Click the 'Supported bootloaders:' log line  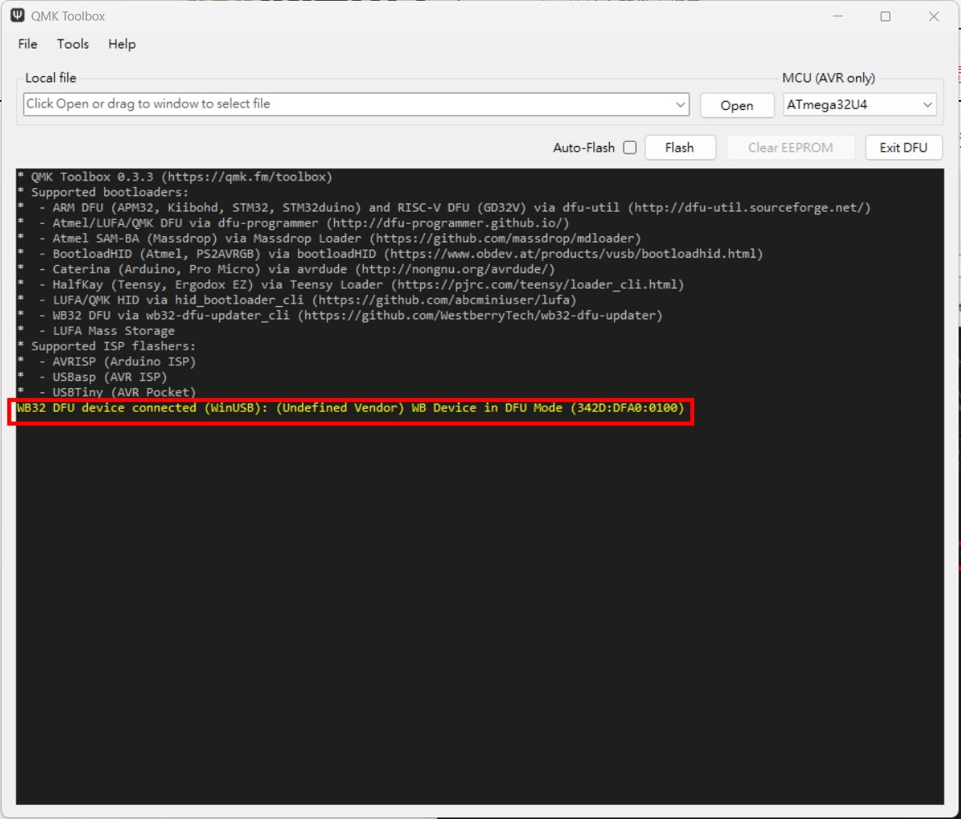tap(103, 193)
